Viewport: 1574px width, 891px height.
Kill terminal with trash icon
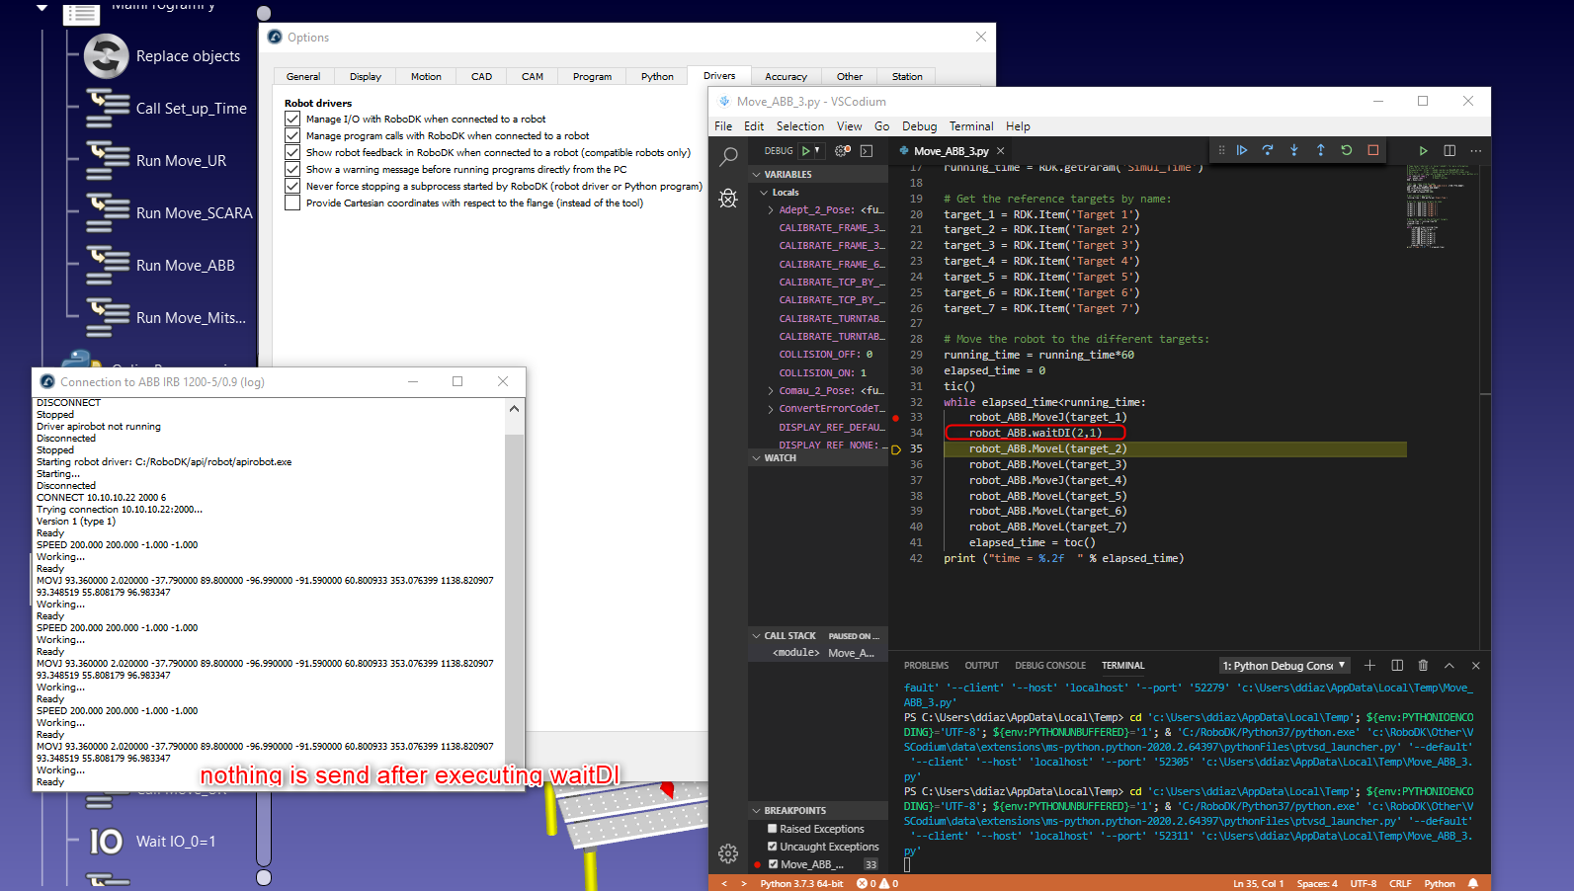1424,666
